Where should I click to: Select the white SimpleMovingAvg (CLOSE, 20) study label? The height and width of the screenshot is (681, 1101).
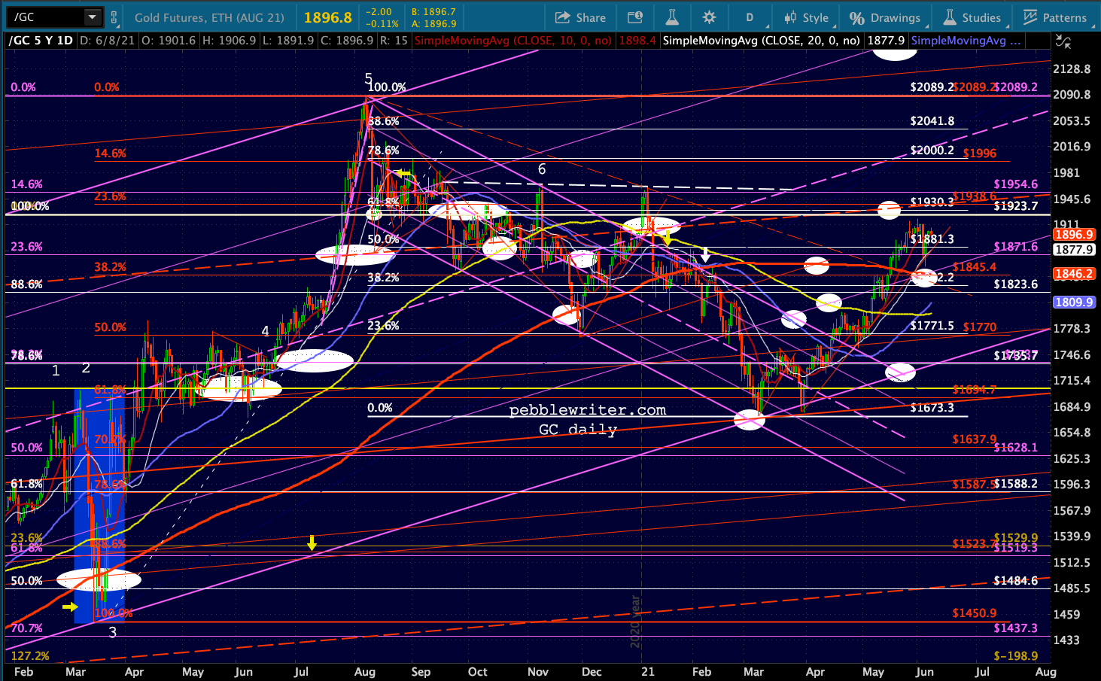click(761, 41)
